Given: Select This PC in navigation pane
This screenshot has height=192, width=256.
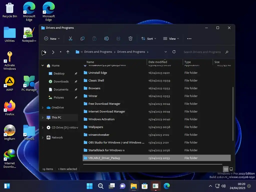Looking at the screenshot, I should coord(56,117).
